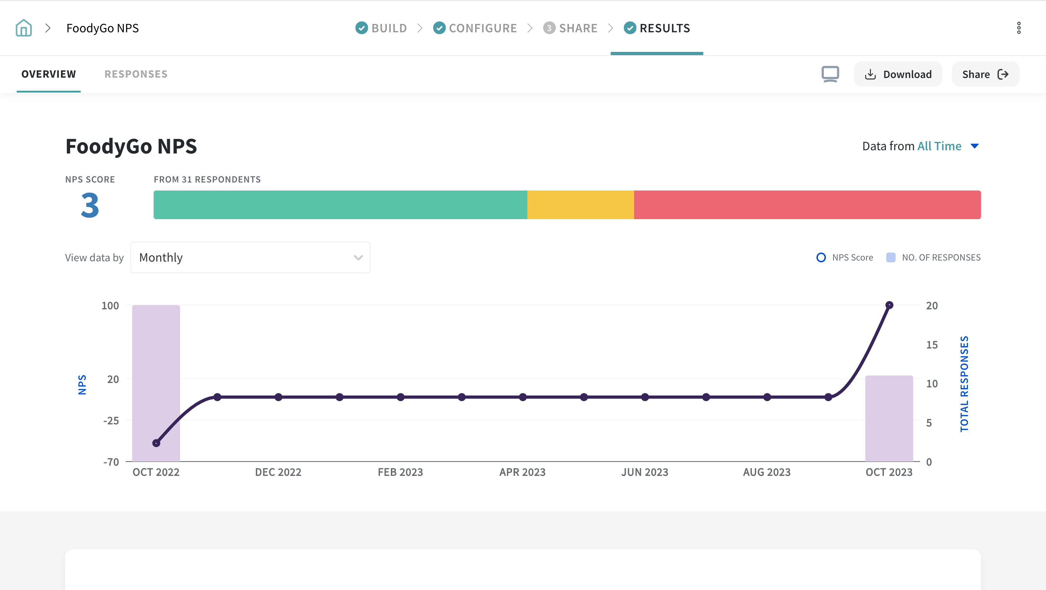Click the OCT 2023 NPS data point
This screenshot has width=1046, height=590.
coord(889,305)
